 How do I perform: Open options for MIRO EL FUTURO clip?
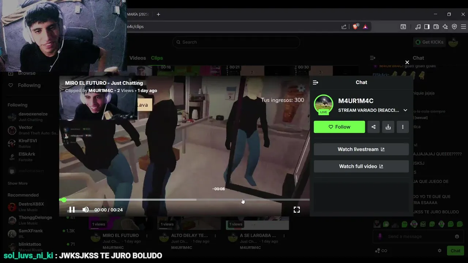point(147,236)
